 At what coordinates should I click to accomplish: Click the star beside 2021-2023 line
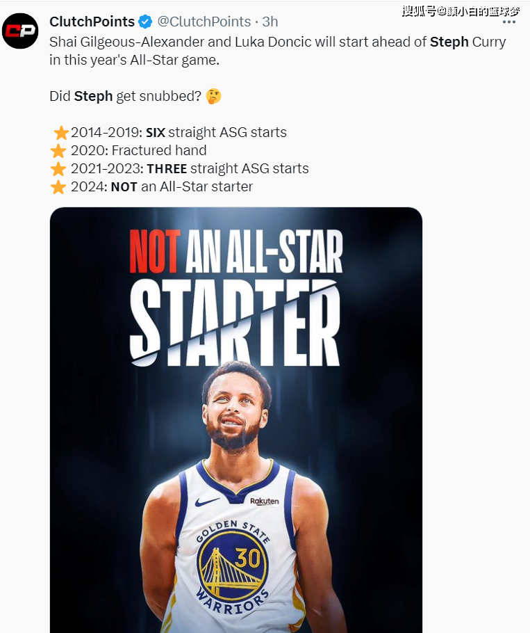point(58,169)
